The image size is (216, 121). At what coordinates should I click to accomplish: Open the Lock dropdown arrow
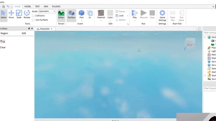128,16
